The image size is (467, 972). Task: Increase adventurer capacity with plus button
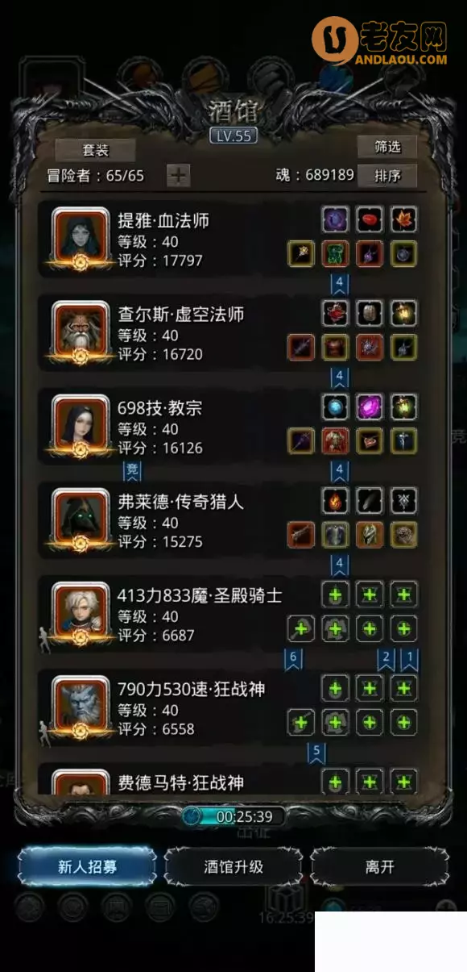tap(178, 175)
